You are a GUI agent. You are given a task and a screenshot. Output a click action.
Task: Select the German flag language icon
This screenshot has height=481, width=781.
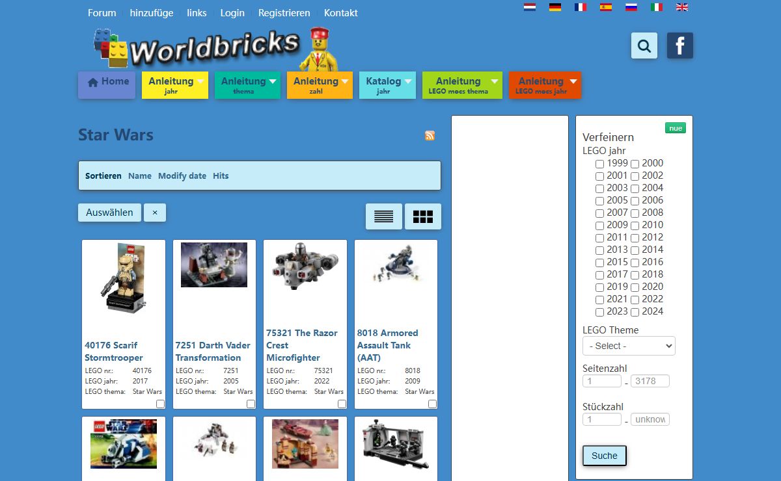tap(555, 7)
